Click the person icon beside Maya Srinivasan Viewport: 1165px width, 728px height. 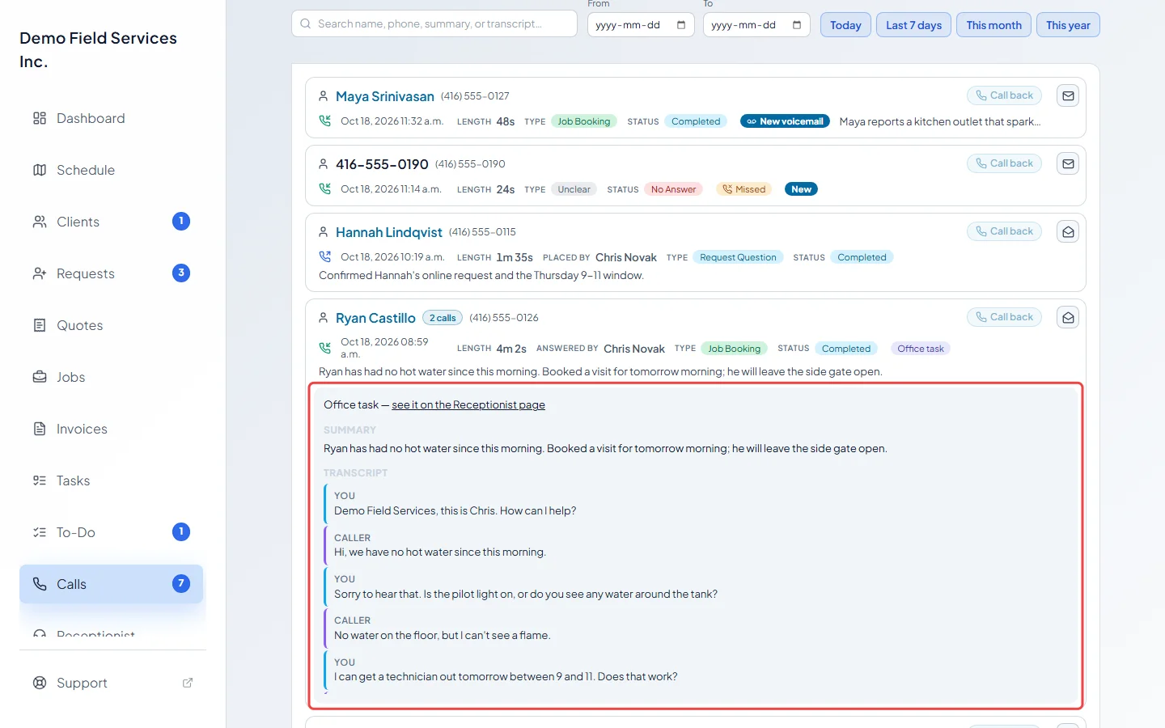(x=324, y=96)
